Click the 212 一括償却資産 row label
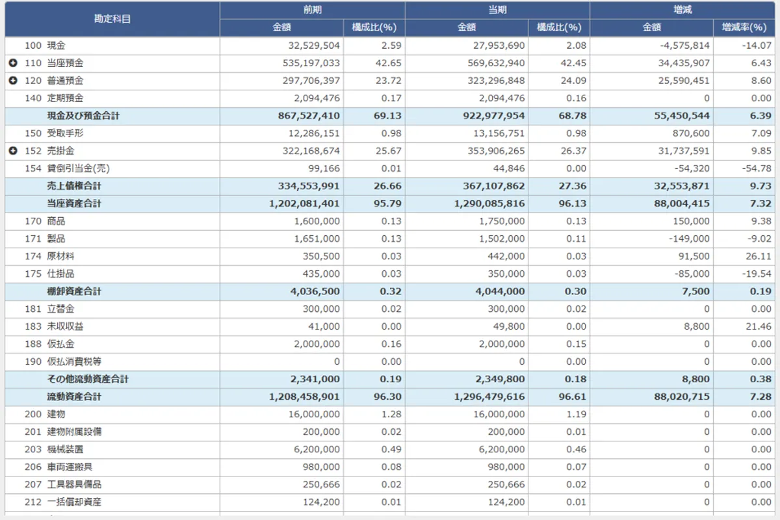The width and height of the screenshot is (780, 520). click(74, 502)
